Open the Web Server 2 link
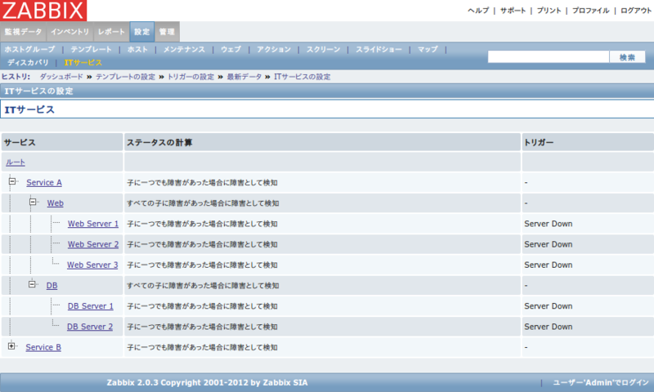 [93, 244]
